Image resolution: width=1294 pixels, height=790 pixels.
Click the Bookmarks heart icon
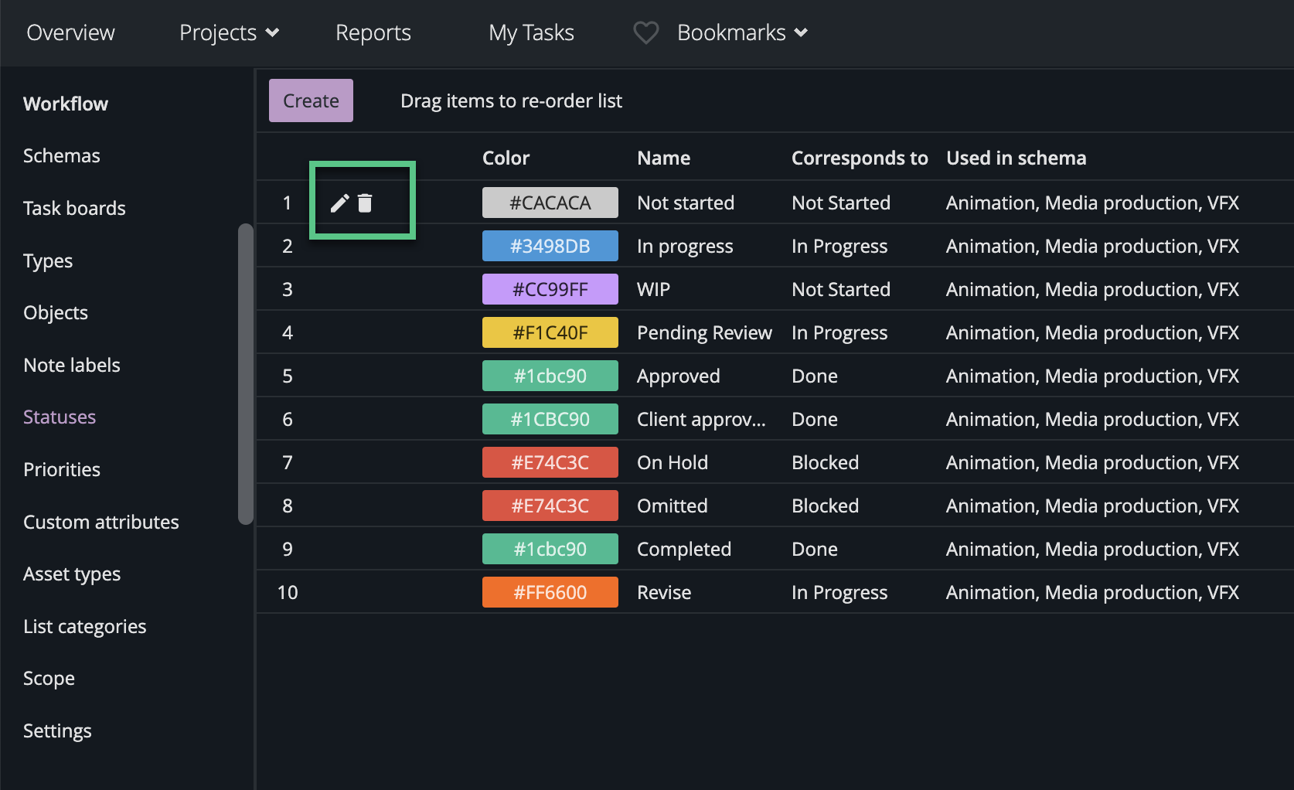[645, 32]
